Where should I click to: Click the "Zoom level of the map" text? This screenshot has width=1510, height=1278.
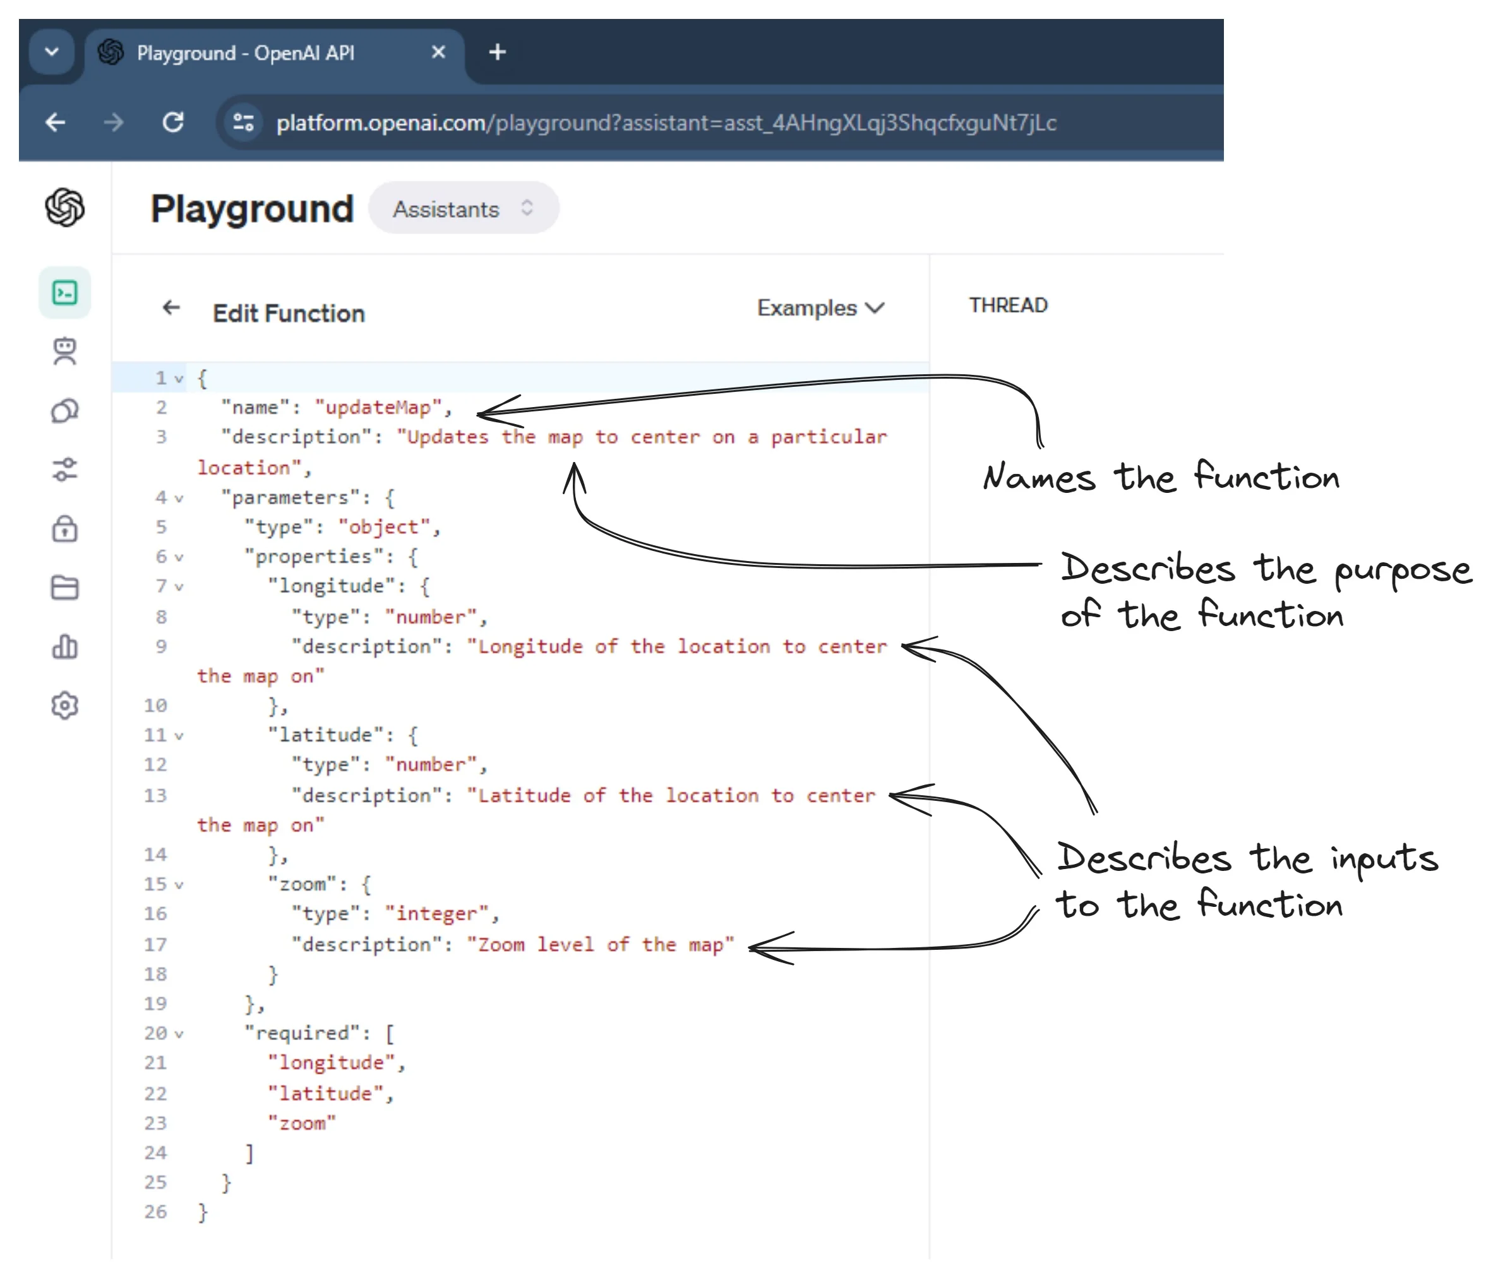(600, 945)
